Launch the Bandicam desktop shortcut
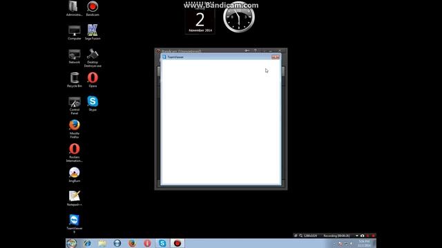Screen dimensions: 442x248 (x=93, y=8)
